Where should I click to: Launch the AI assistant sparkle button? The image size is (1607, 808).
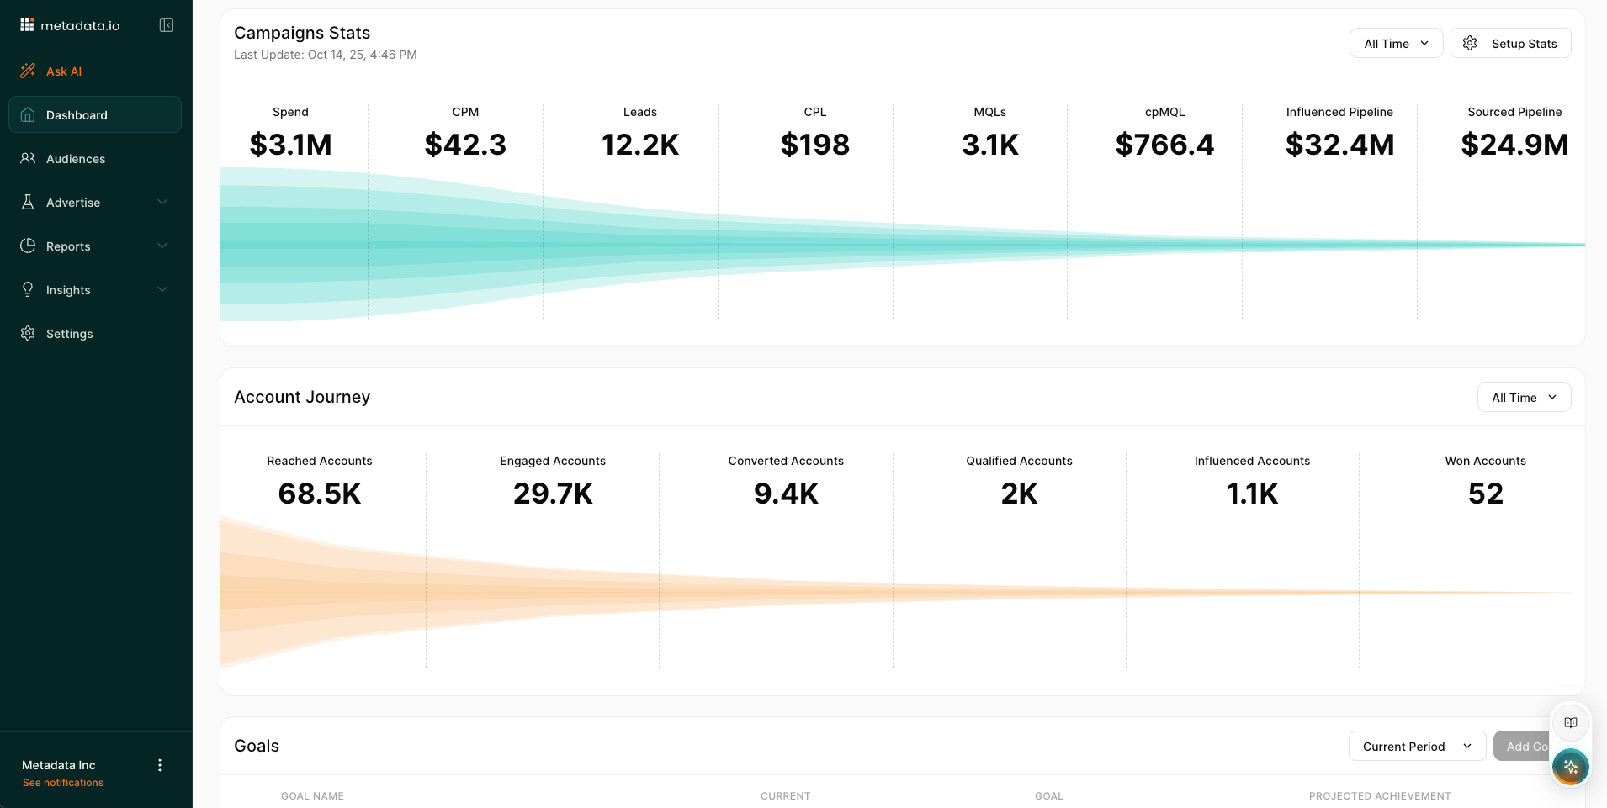[x=1570, y=766]
